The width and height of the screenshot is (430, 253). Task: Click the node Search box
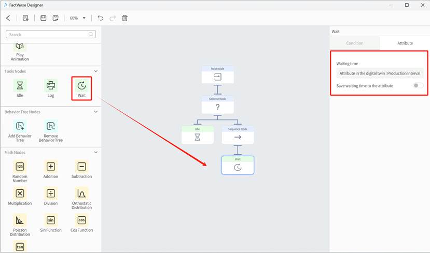(x=50, y=34)
